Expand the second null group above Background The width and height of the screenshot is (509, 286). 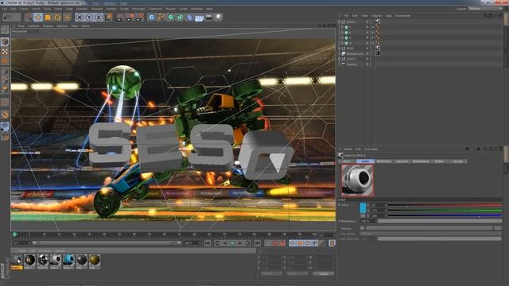(x=340, y=48)
